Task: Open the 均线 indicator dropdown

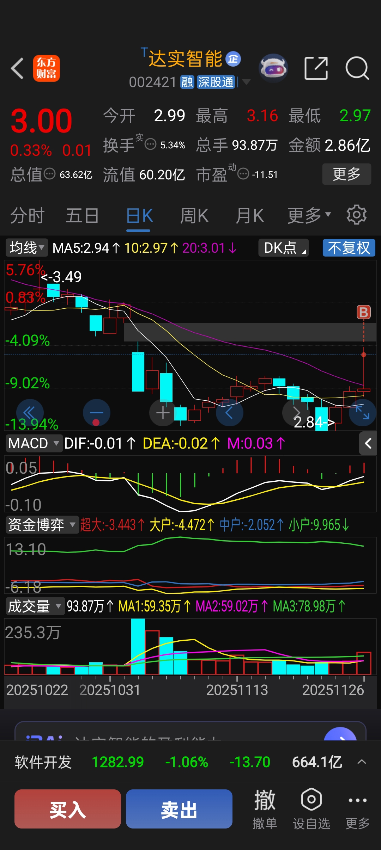Action: coord(26,248)
